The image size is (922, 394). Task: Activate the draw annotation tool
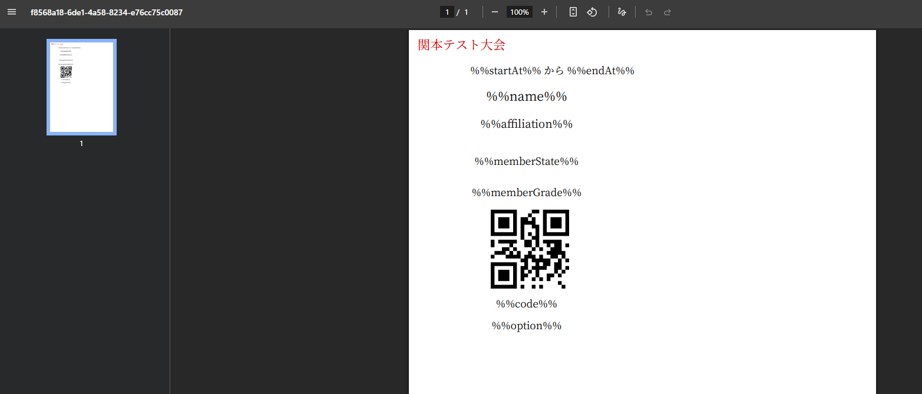(622, 12)
